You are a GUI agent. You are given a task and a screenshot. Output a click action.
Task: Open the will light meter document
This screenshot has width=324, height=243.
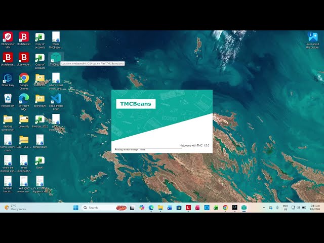[24, 184]
